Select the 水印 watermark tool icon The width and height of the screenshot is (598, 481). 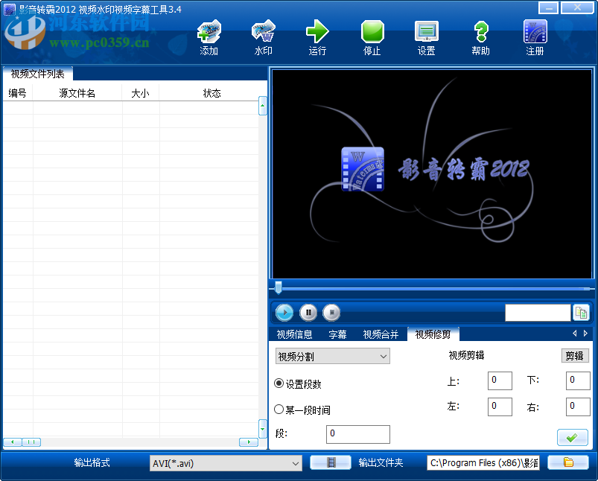pyautogui.click(x=264, y=34)
